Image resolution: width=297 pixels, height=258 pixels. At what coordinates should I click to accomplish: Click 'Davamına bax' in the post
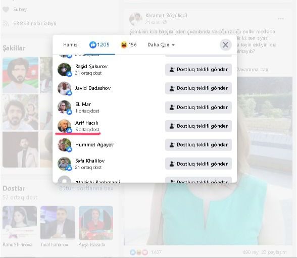point(252,70)
